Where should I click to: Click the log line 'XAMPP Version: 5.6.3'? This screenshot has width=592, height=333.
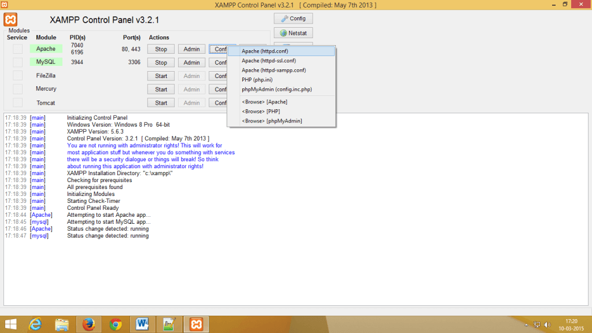[x=95, y=132]
